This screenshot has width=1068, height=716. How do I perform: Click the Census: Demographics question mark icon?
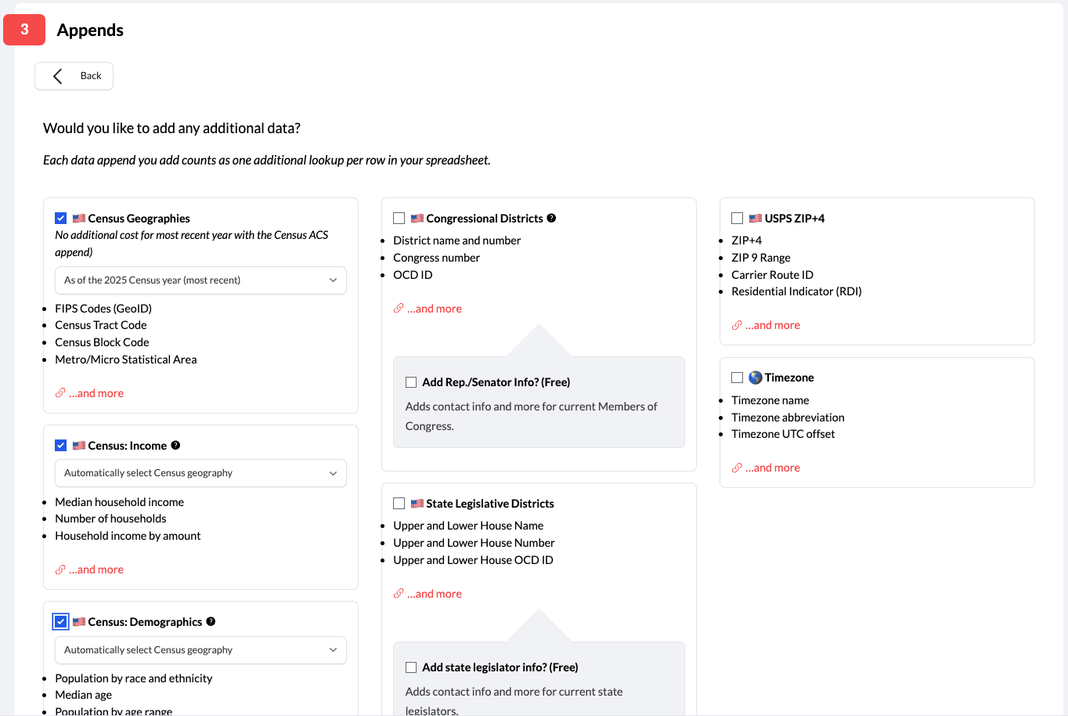click(x=211, y=621)
